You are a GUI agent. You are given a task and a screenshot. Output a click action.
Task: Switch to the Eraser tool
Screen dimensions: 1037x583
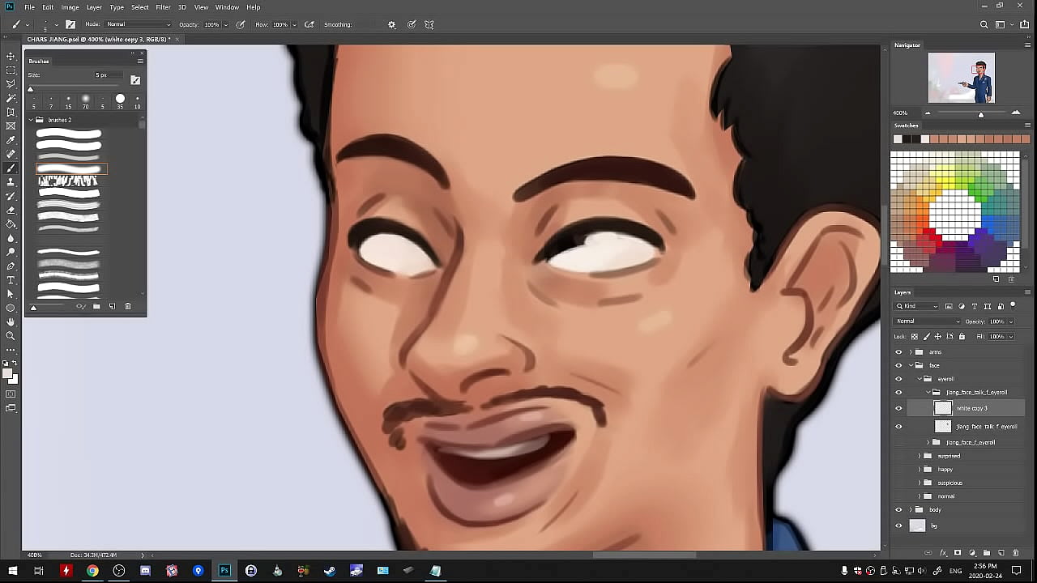coord(11,210)
